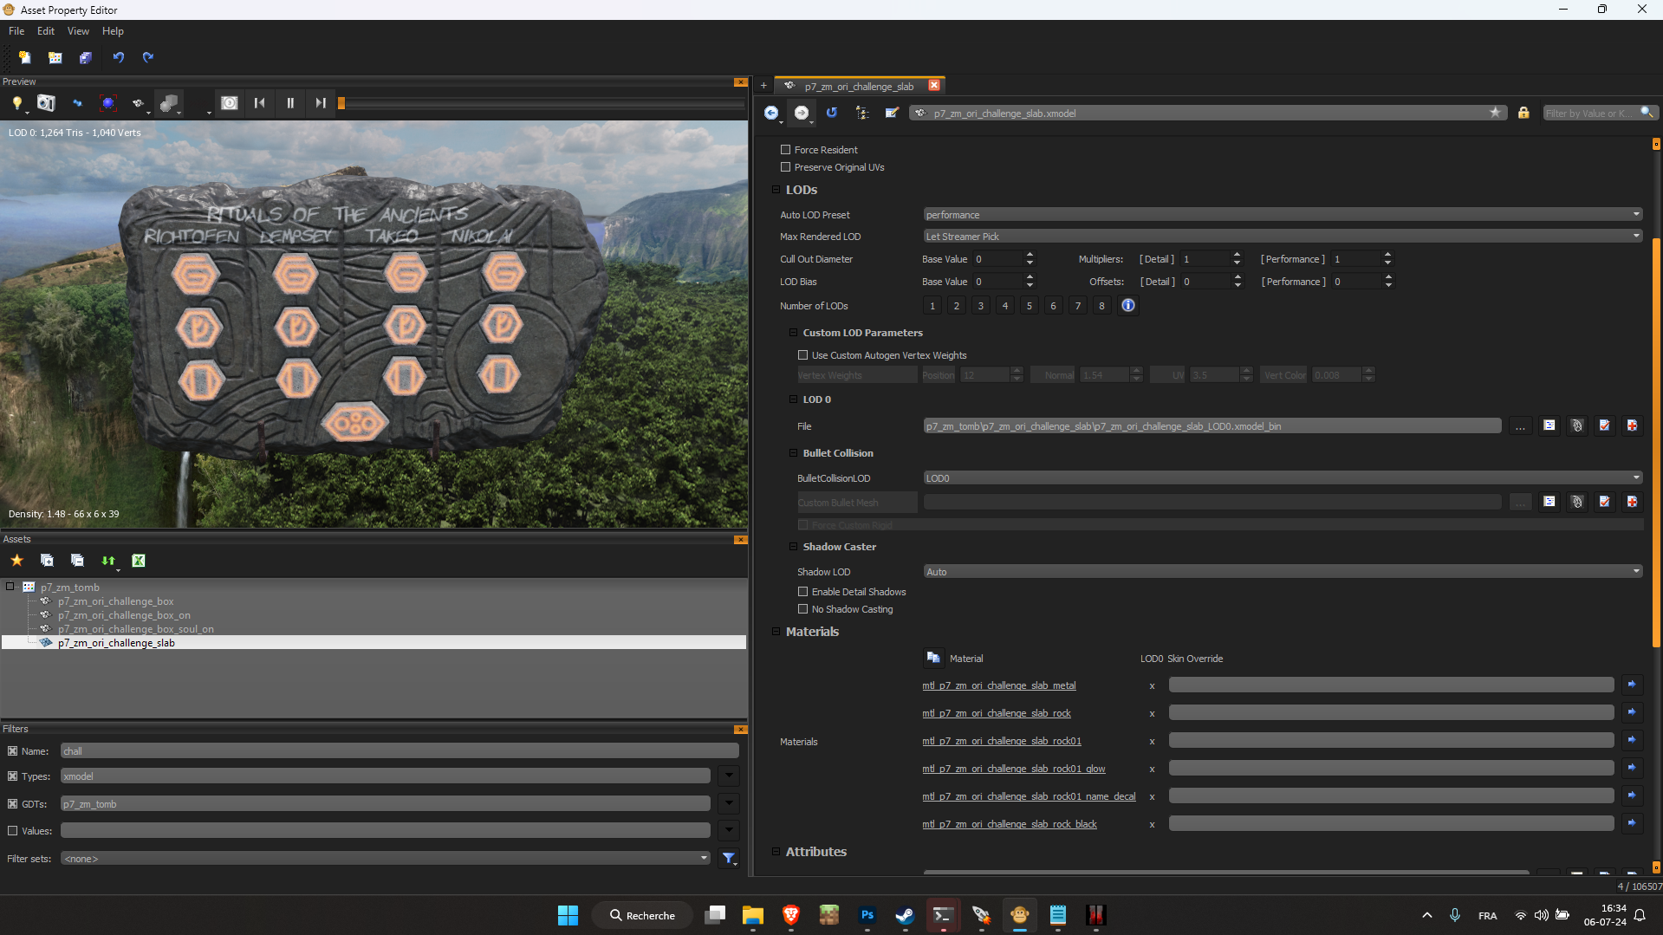Skip preview animation to start
Viewport: 1663px width, 935px height.
coord(259,103)
